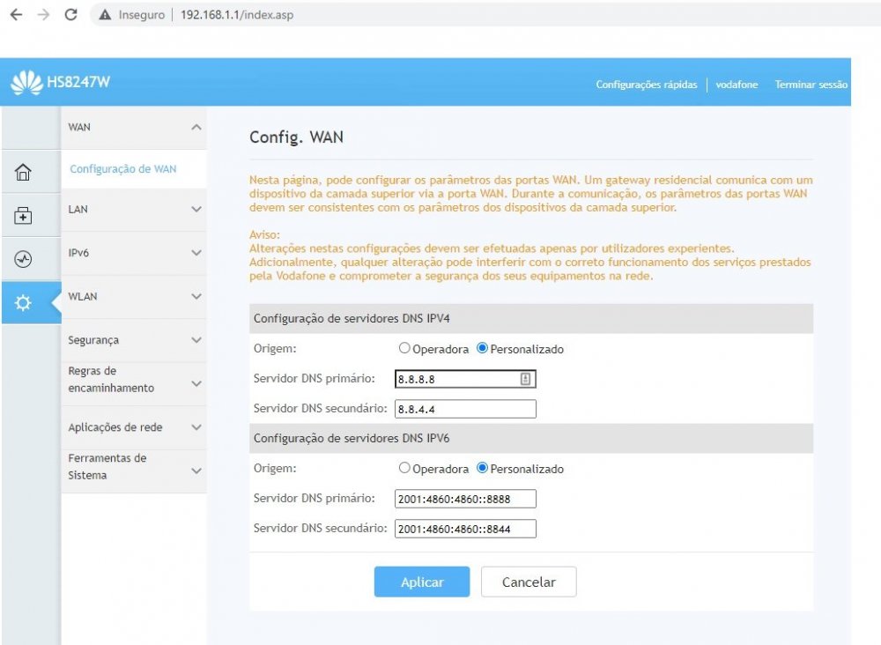Click the Aplicar button
Screen dimensions: 881x645
click(x=422, y=582)
